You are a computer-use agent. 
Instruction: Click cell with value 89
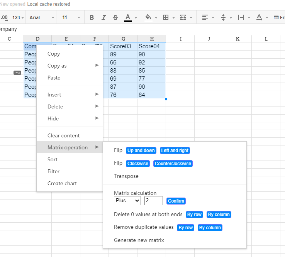click(x=123, y=54)
